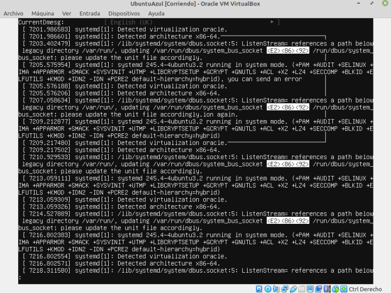Click the keyboard capture arrow icon
Image resolution: width=391 pixels, height=293 pixels.
click(x=343, y=289)
